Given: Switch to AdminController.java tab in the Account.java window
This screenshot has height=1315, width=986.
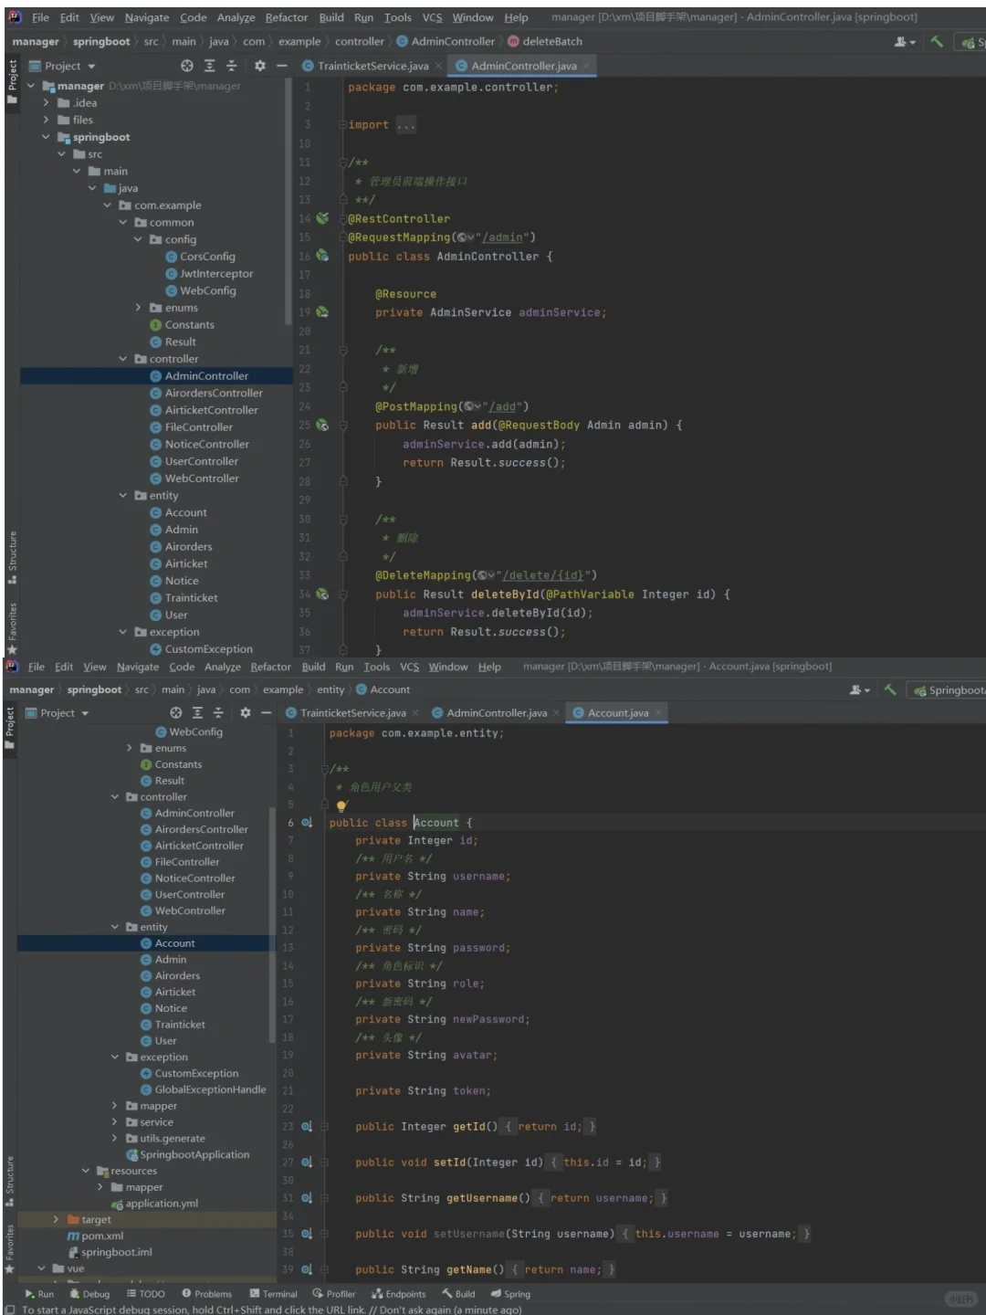Looking at the screenshot, I should click(497, 712).
